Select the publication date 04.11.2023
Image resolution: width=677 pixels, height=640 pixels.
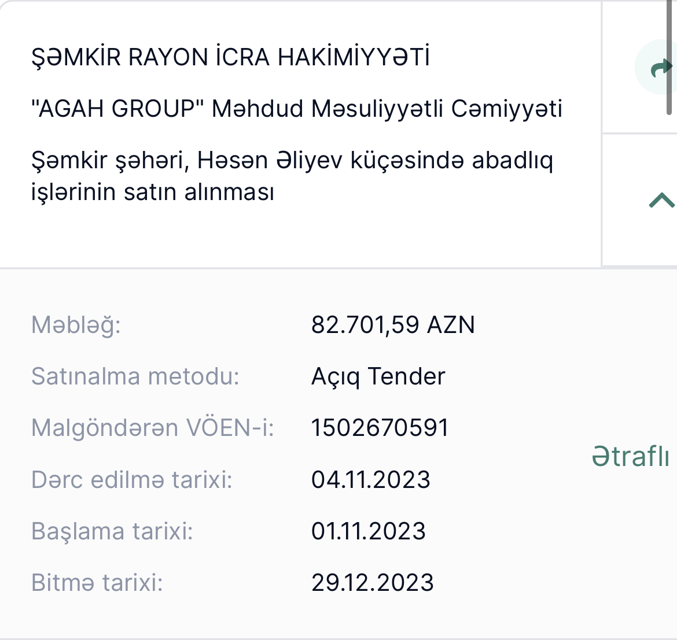tap(371, 480)
